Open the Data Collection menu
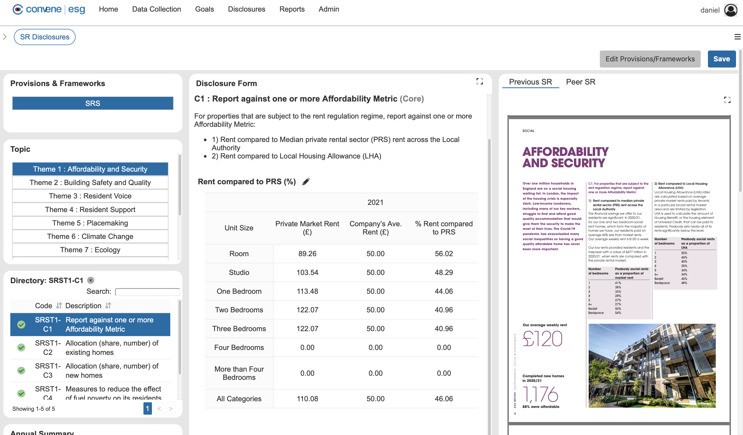 pos(156,9)
